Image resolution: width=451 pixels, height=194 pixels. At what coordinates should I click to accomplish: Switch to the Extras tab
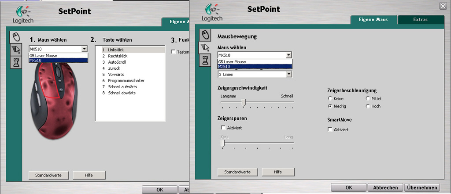421,19
